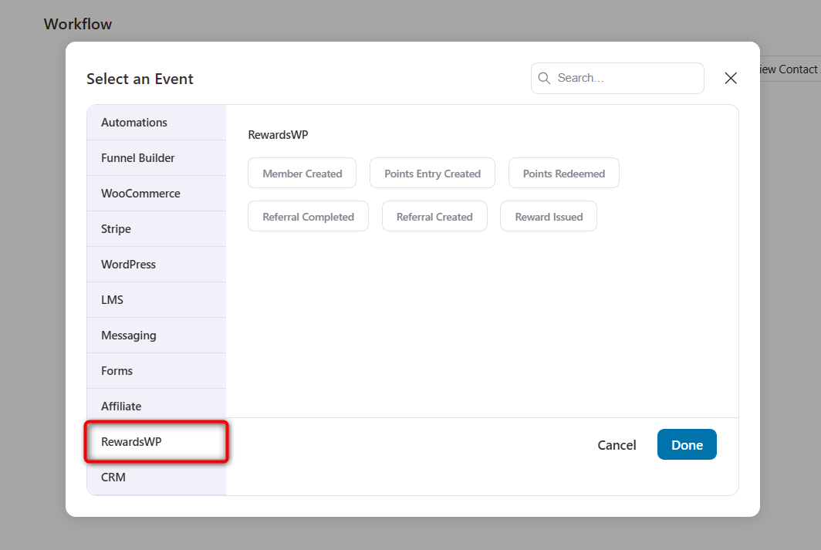The height and width of the screenshot is (550, 821).
Task: Click the search magnifier icon
Action: pos(544,78)
